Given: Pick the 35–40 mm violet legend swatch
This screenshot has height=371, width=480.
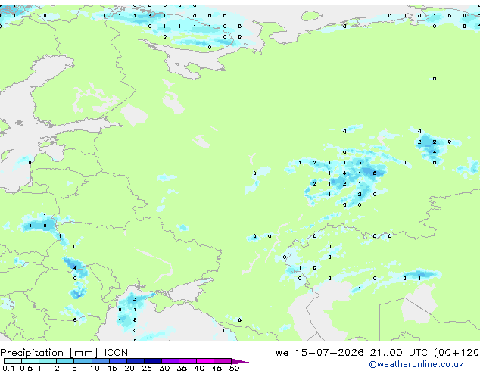Looking at the screenshot, I should tap(188, 361).
